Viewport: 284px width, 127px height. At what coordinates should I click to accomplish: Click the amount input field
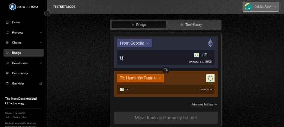(x=154, y=58)
